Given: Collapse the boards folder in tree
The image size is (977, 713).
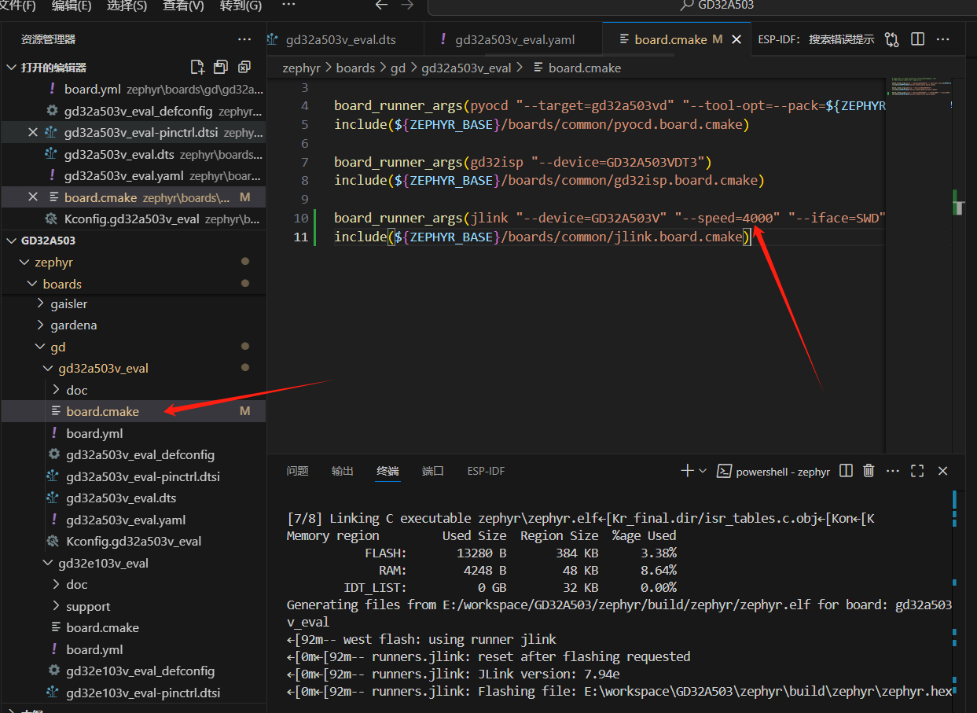Looking at the screenshot, I should point(32,284).
